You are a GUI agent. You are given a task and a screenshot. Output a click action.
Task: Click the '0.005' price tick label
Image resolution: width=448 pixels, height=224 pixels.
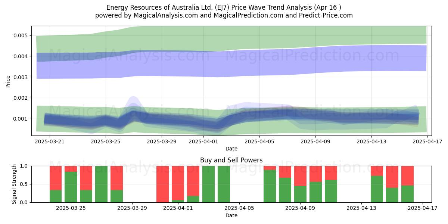click(x=21, y=35)
